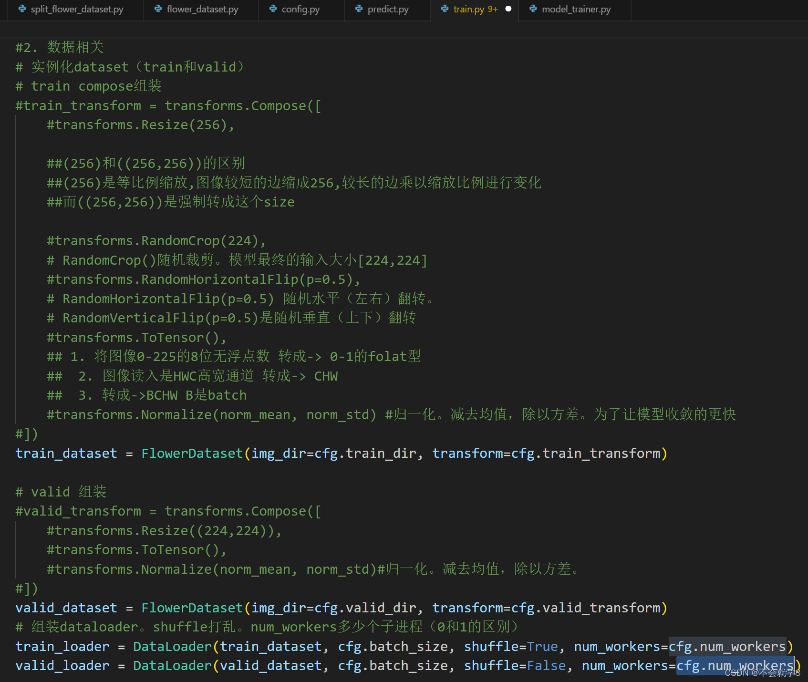
Task: Click 'cfg.valid_transform' argument
Action: (x=586, y=608)
